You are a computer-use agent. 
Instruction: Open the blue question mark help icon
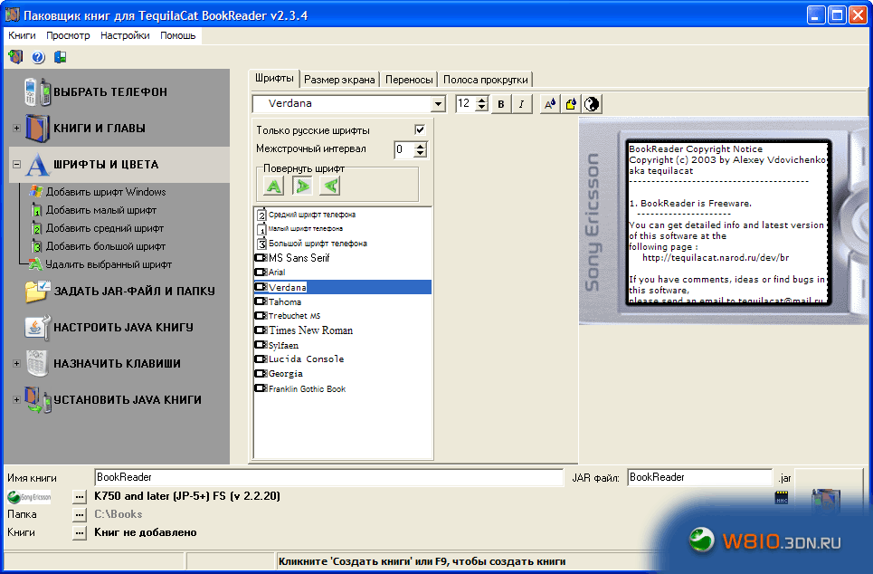tap(38, 57)
